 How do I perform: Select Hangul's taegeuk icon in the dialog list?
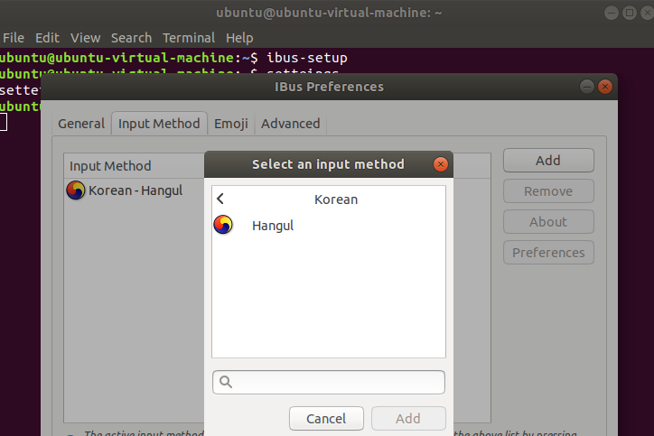(223, 225)
